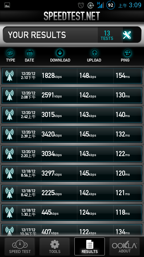This screenshot has width=144, height=257.
Task: Sort by the Upload arrow icon
Action: click(x=94, y=53)
